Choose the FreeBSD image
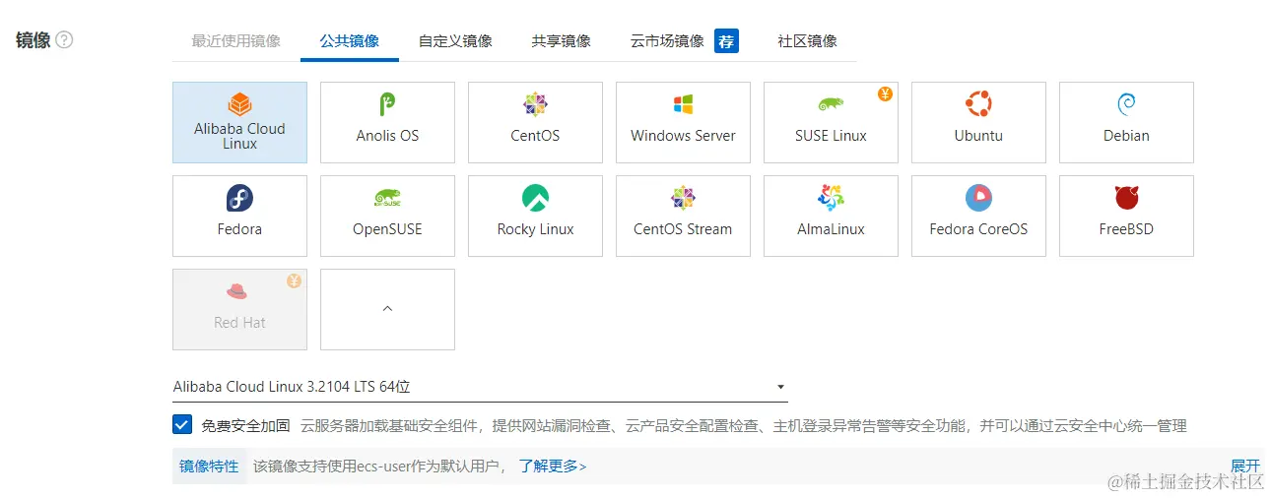 [x=1126, y=216]
